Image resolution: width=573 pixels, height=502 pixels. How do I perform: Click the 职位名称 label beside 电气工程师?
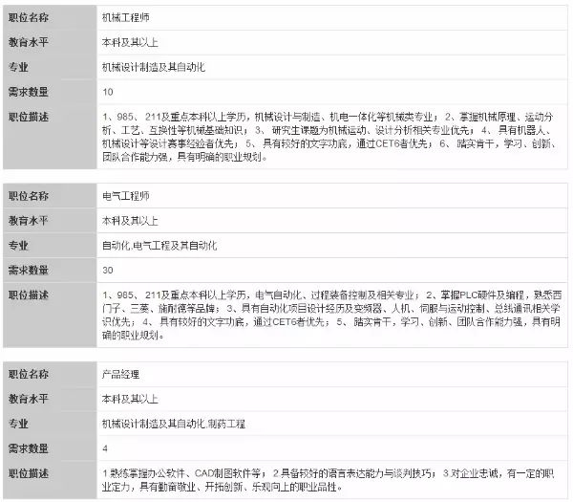pos(28,196)
